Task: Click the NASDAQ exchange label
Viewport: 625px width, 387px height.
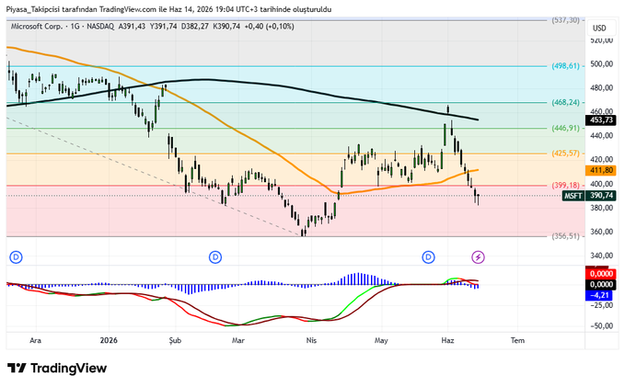Action: click(100, 27)
